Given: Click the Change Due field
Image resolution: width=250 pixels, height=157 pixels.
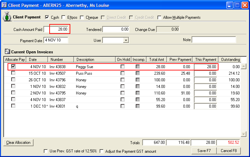Looking at the screenshot, I should [168, 29].
